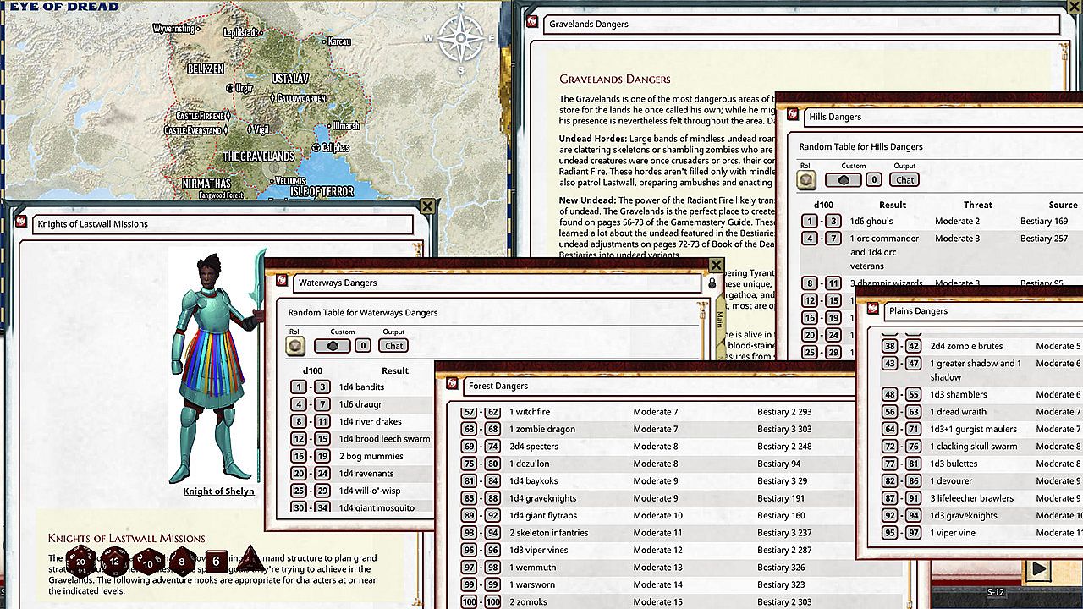Open the Knight of Shelyn link
This screenshot has height=609, width=1083.
click(x=218, y=491)
